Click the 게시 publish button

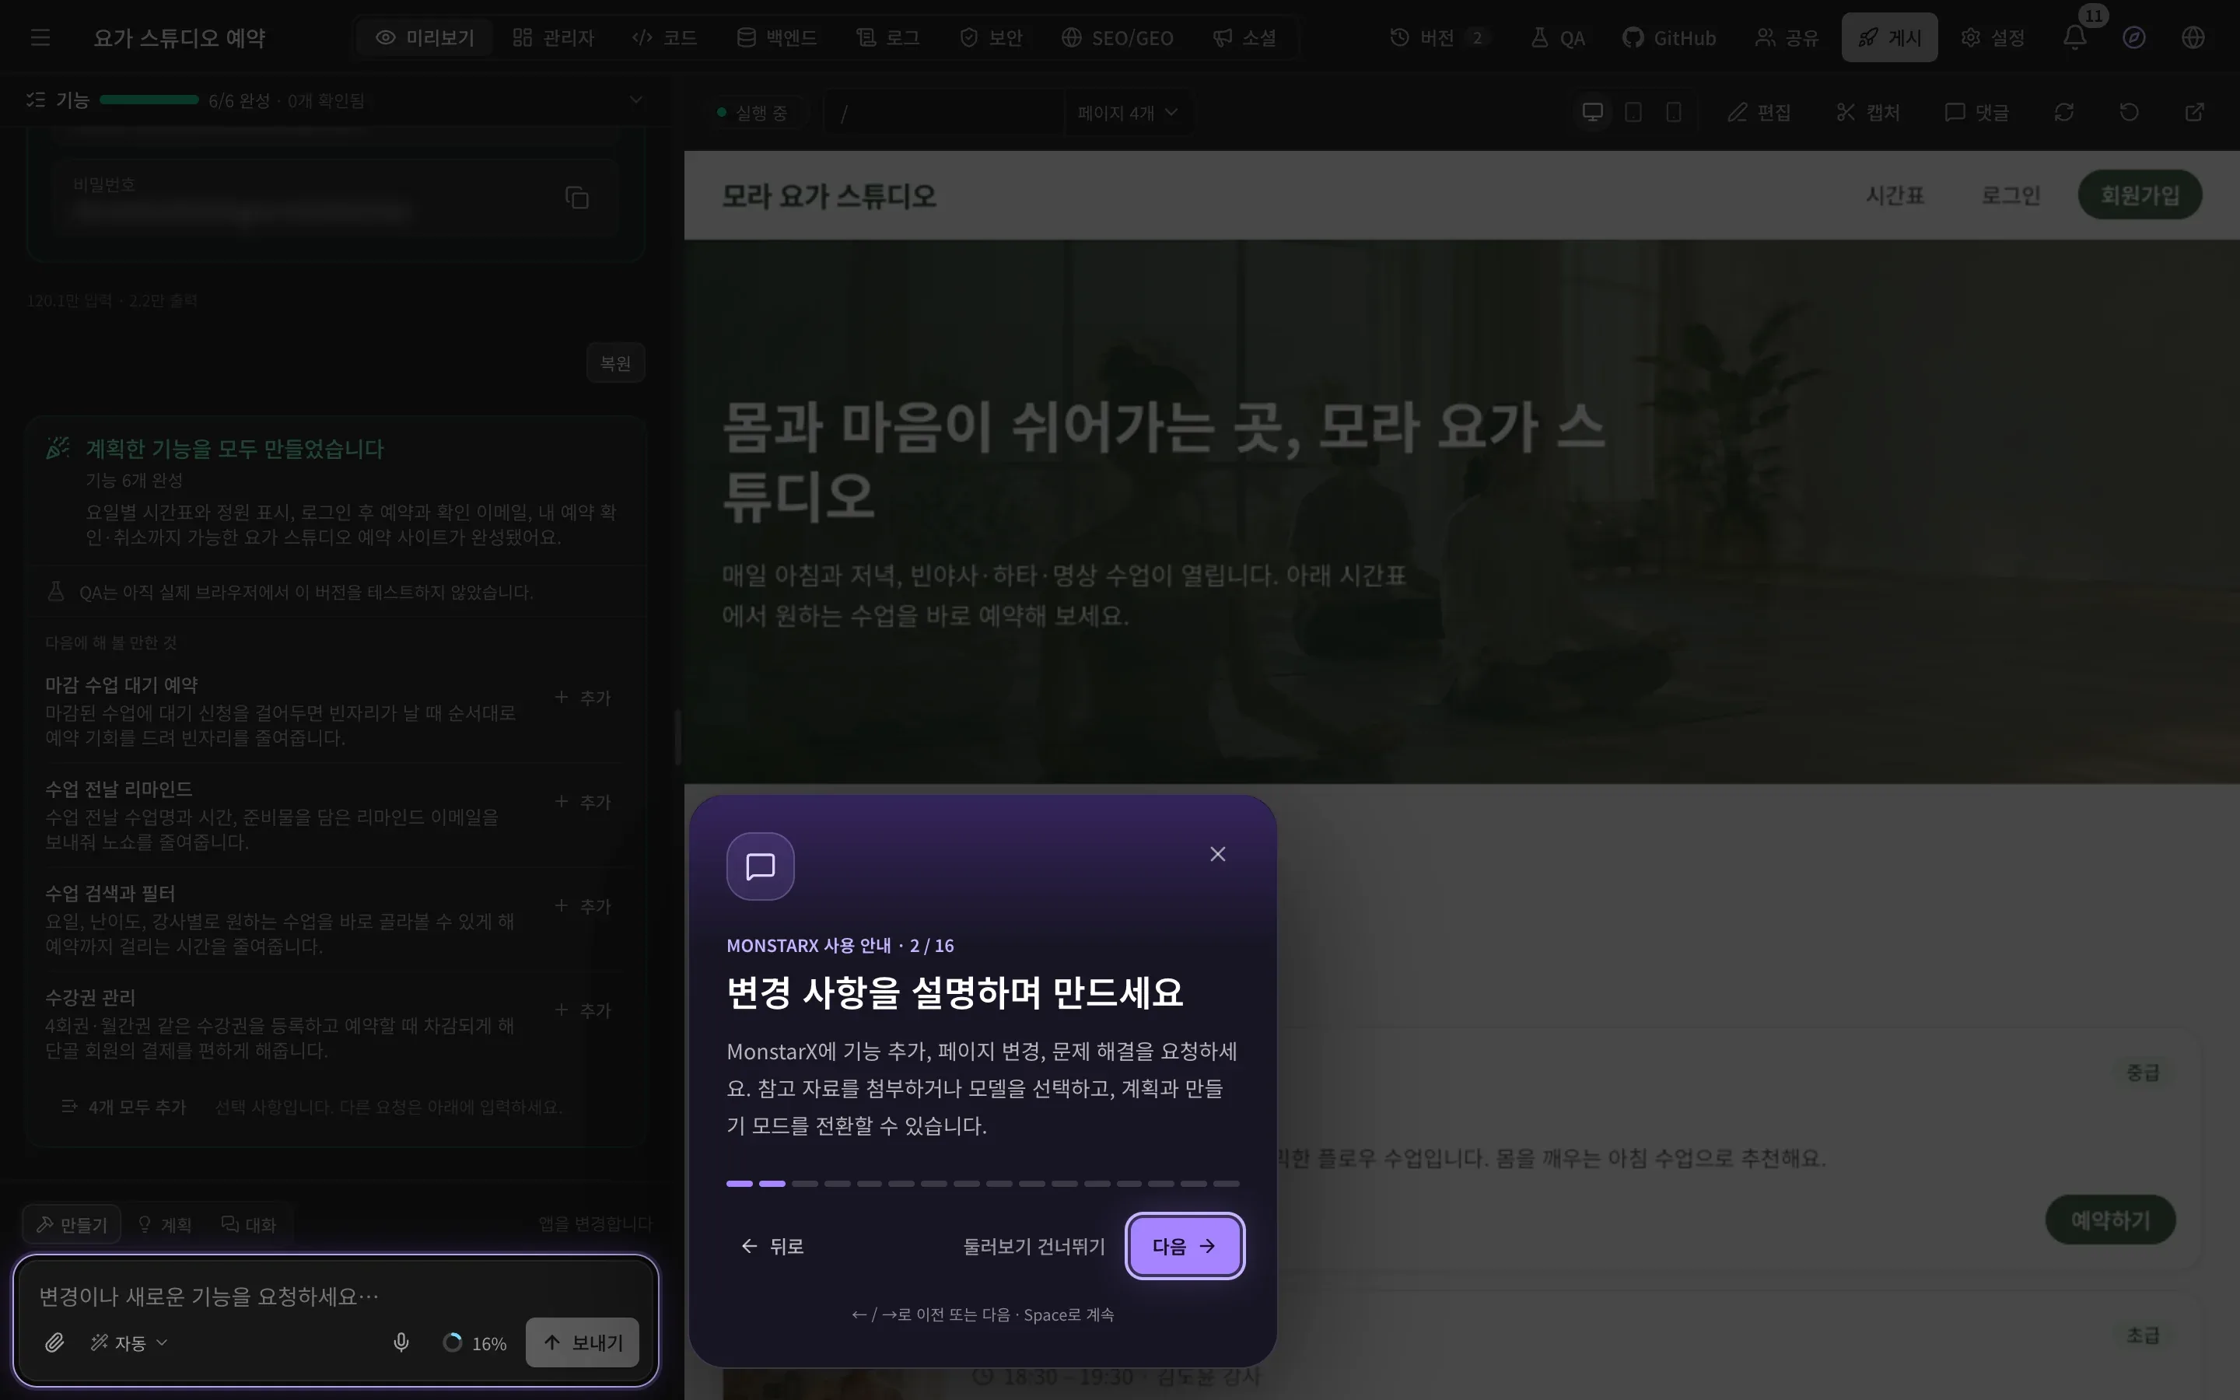(x=1889, y=37)
